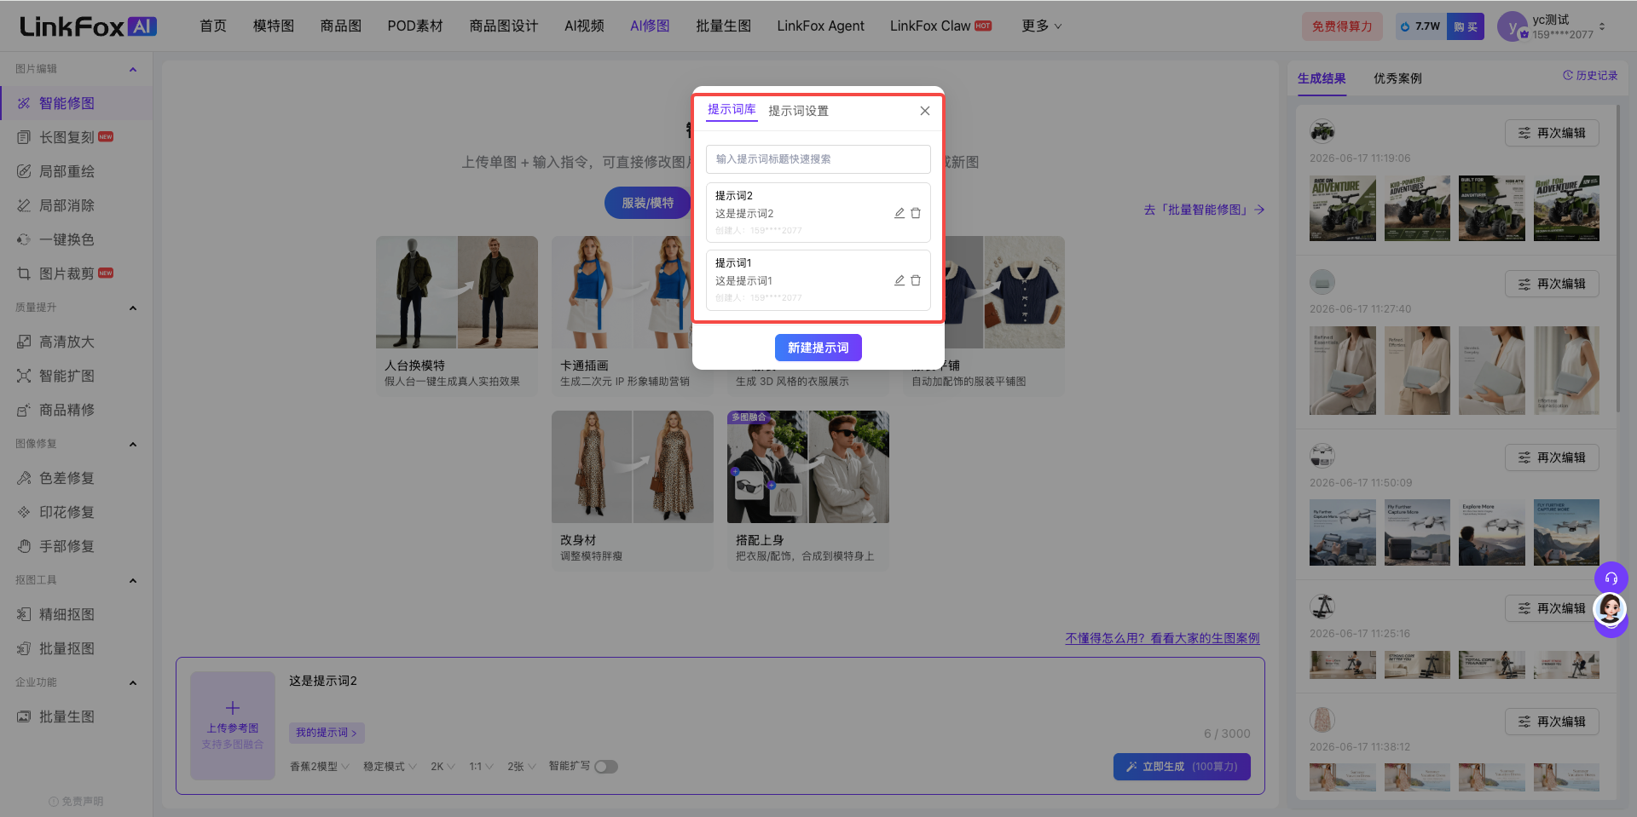
Task: Collapse the 企业功能 sidebar section
Action: pos(133,682)
